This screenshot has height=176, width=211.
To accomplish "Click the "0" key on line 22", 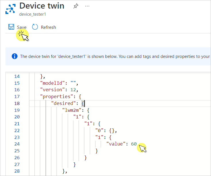I will [x=99, y=131].
